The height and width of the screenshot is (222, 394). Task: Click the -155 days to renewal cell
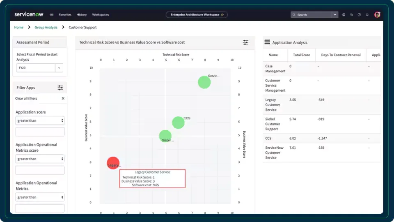(321, 148)
